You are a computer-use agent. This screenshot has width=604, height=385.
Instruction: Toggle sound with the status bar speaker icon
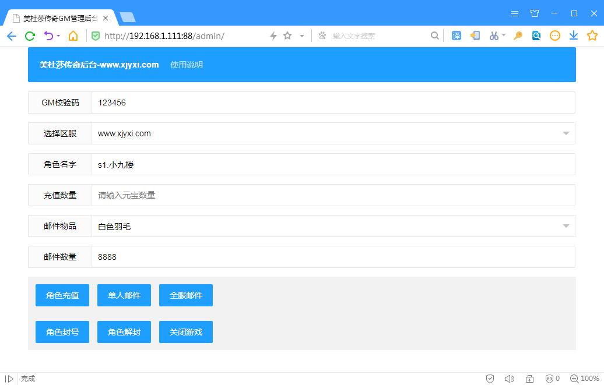(x=509, y=379)
